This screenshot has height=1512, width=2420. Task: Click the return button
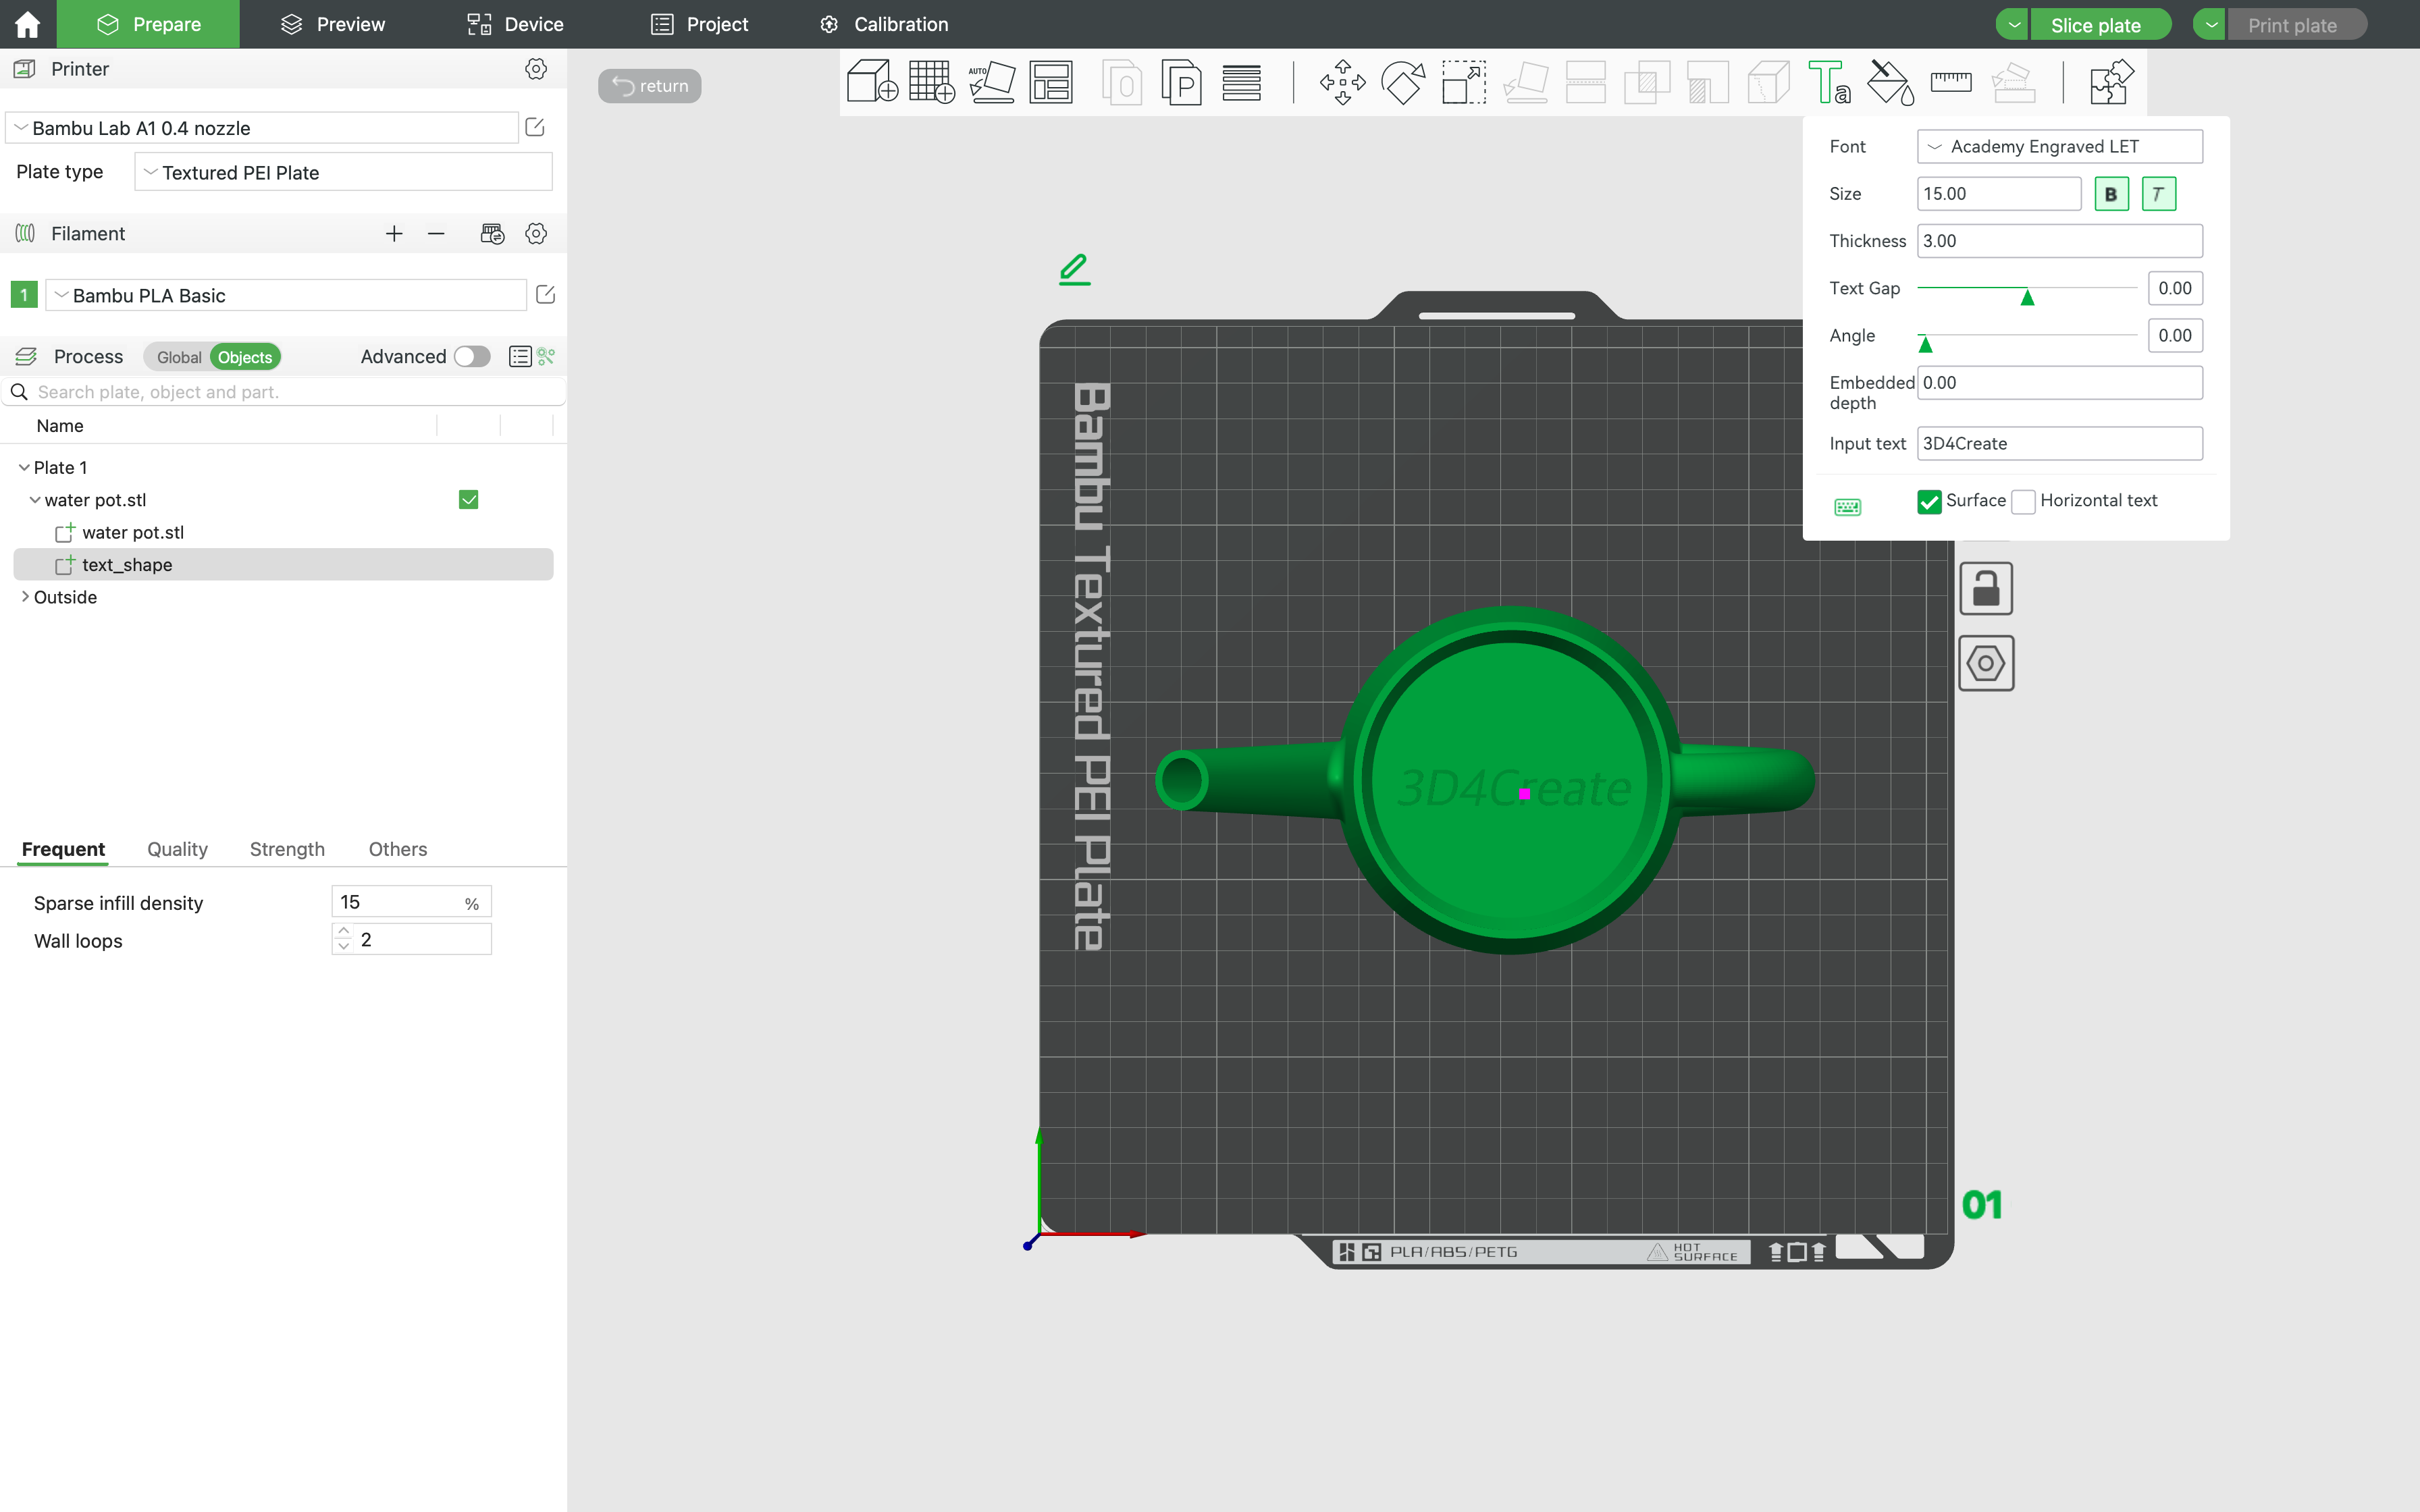[x=649, y=86]
